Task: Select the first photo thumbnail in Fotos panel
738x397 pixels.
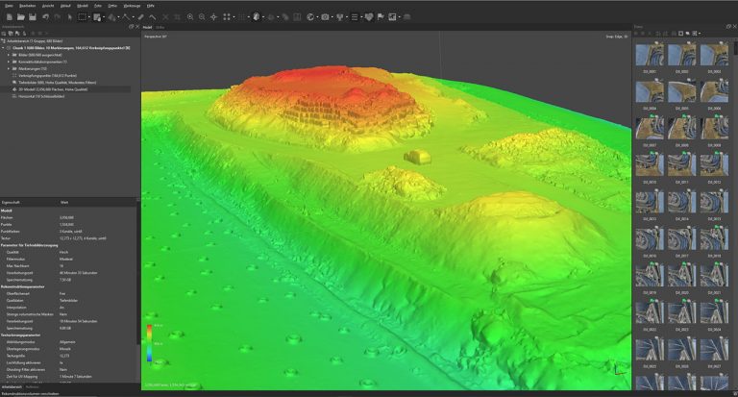Action: (649, 55)
